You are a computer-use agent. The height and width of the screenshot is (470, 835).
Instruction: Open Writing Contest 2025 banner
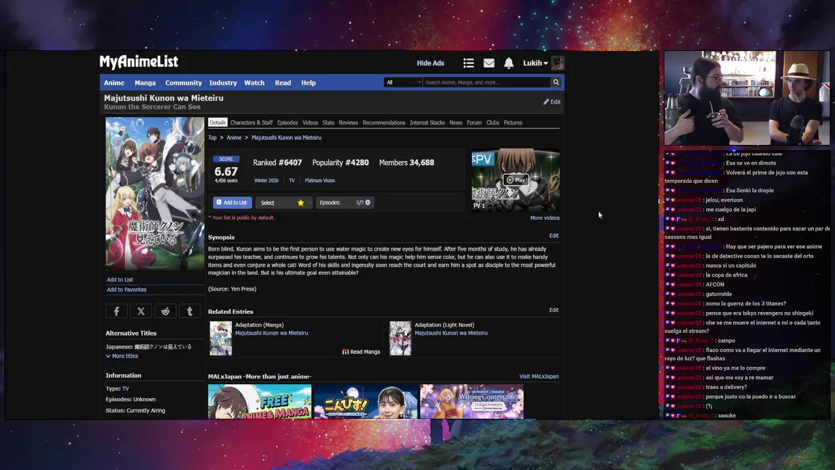(472, 401)
